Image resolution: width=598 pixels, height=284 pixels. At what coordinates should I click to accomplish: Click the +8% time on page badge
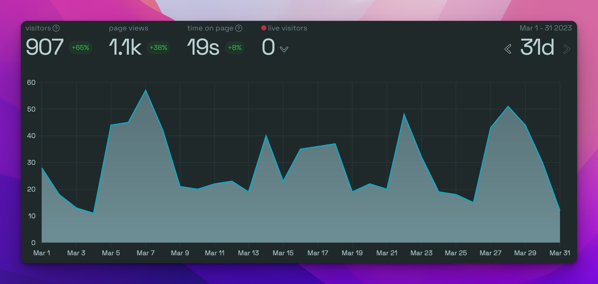(235, 48)
